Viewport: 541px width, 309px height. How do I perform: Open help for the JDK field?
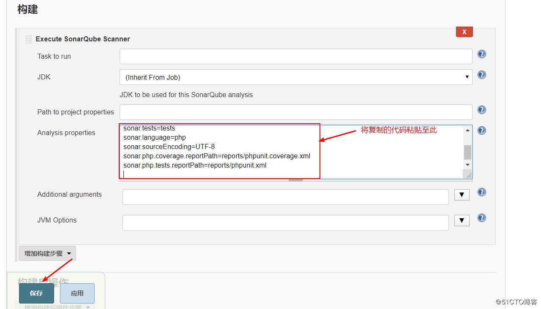coord(481,75)
